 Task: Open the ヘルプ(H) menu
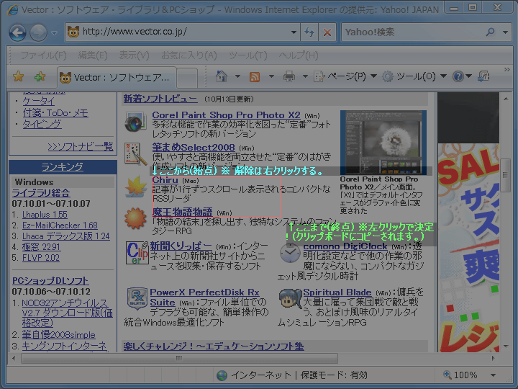click(x=299, y=55)
